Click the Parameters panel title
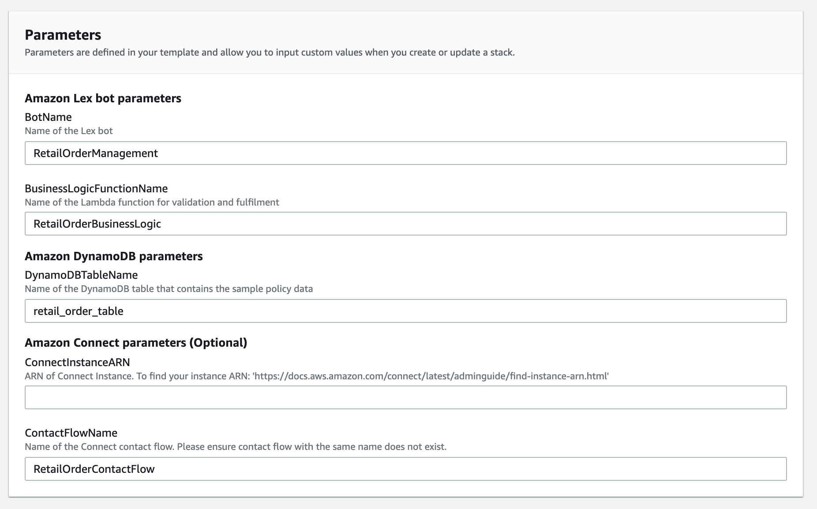 click(63, 35)
